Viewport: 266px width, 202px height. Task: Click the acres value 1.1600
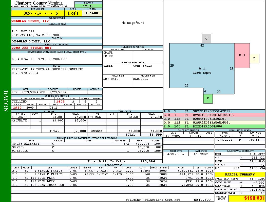point(92,13)
